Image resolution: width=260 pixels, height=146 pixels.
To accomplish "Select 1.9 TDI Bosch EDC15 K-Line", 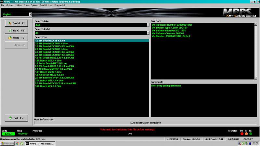I will 92,40.
